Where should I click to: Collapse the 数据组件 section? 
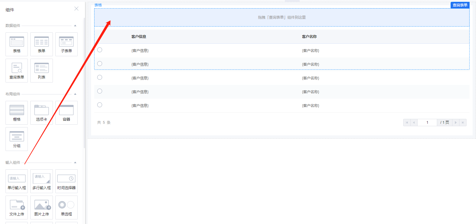[x=75, y=26]
